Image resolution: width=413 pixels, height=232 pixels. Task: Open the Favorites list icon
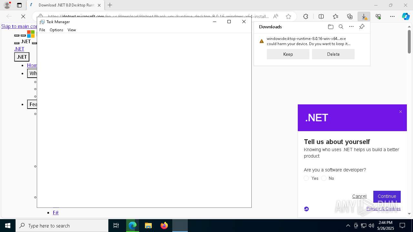coord(336,16)
